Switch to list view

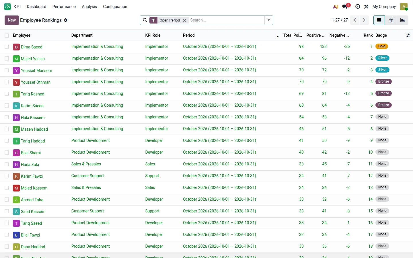(x=379, y=20)
